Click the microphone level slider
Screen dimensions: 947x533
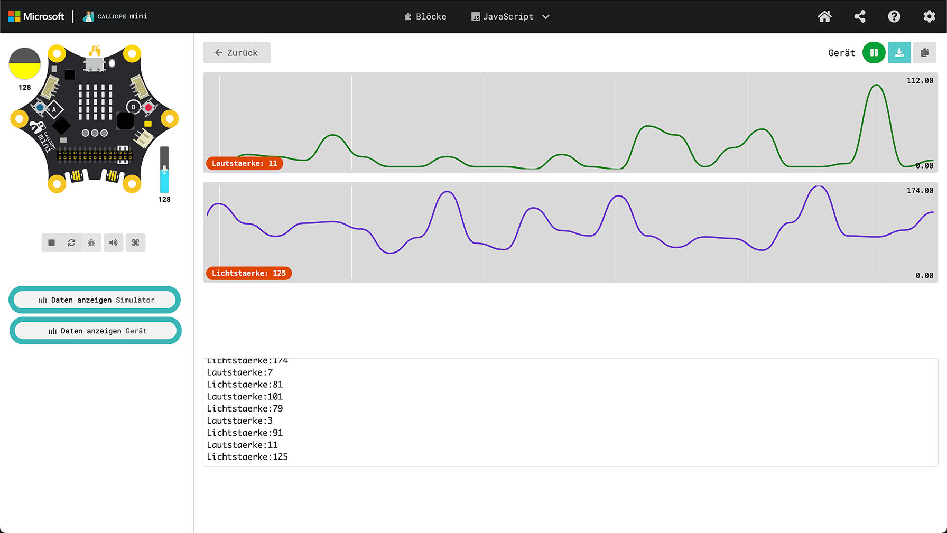164,170
